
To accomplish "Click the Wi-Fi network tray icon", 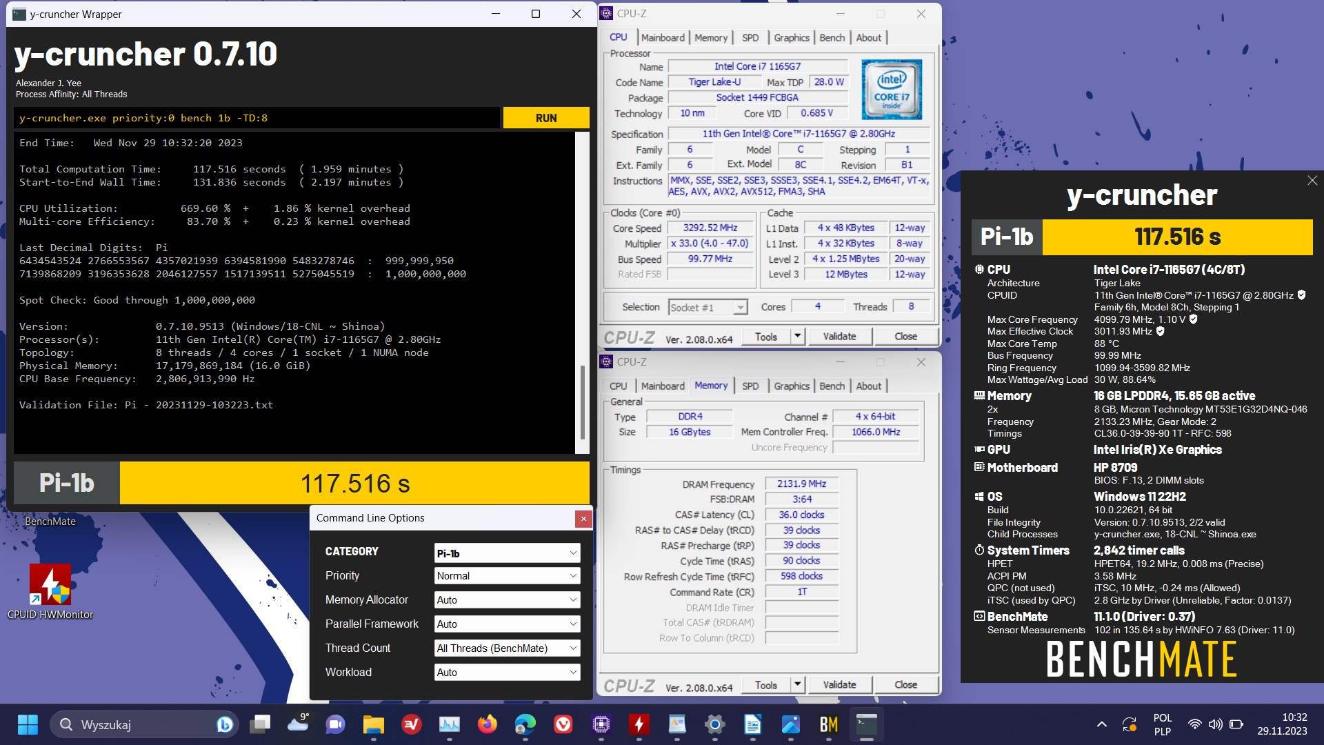I will pos(1194,725).
